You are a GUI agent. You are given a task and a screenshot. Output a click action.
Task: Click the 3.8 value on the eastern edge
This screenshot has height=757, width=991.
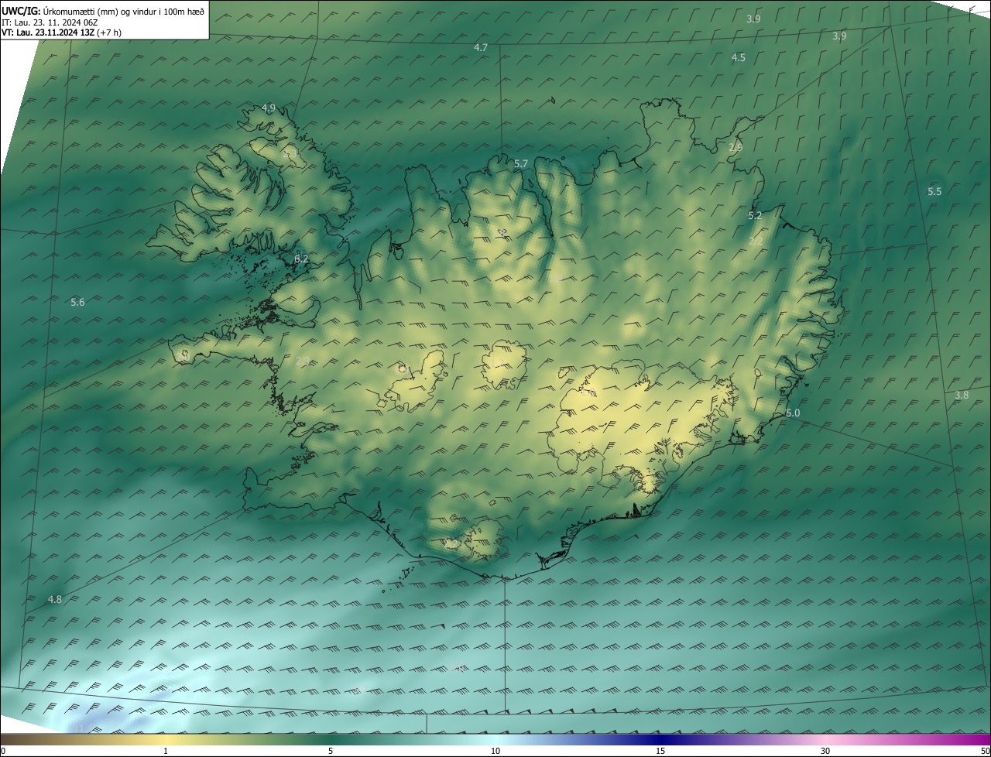962,396
